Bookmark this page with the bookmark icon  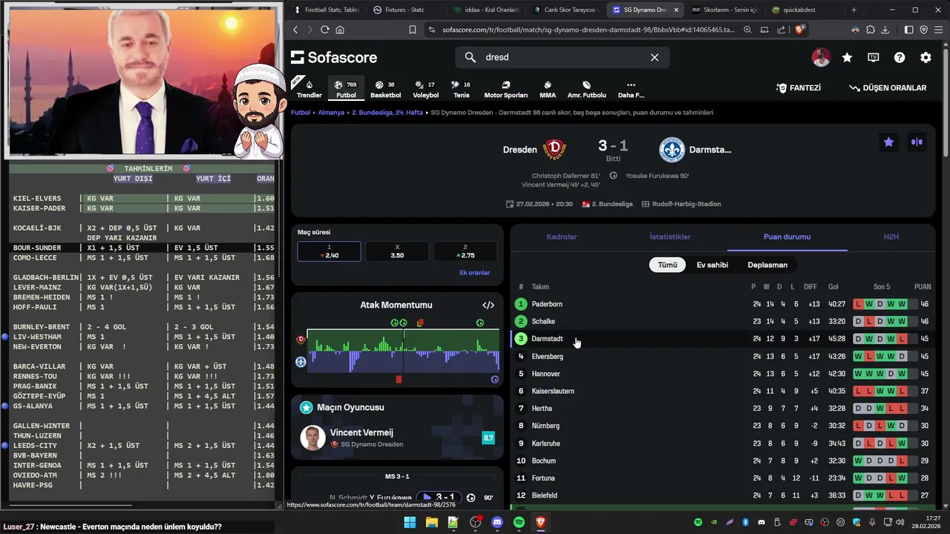[413, 30]
